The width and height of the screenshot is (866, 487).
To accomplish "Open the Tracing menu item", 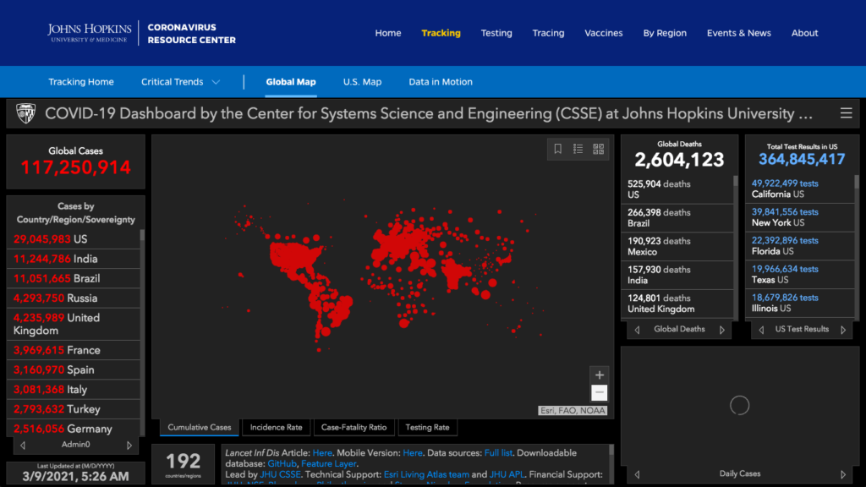I will [x=548, y=33].
